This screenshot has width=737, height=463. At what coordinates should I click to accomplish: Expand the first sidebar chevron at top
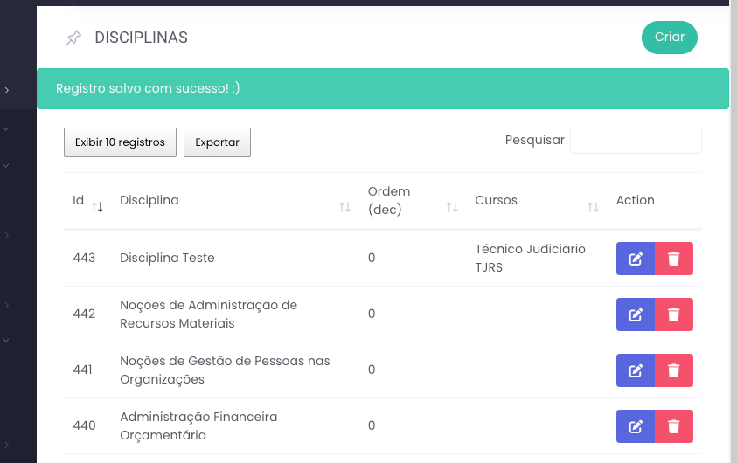click(x=7, y=90)
